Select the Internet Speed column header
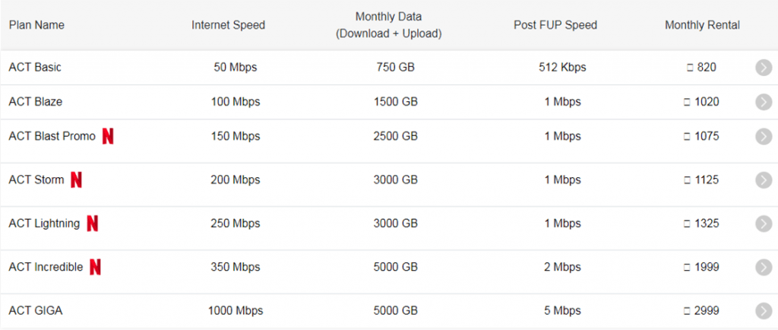Viewport: 778px width, 330px height. tap(228, 25)
